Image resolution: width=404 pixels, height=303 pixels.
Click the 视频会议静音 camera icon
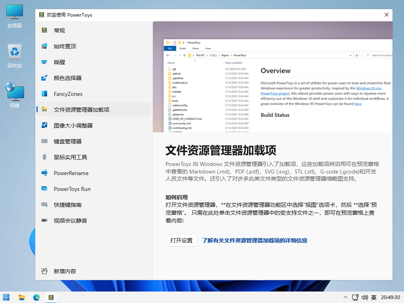pyautogui.click(x=44, y=221)
